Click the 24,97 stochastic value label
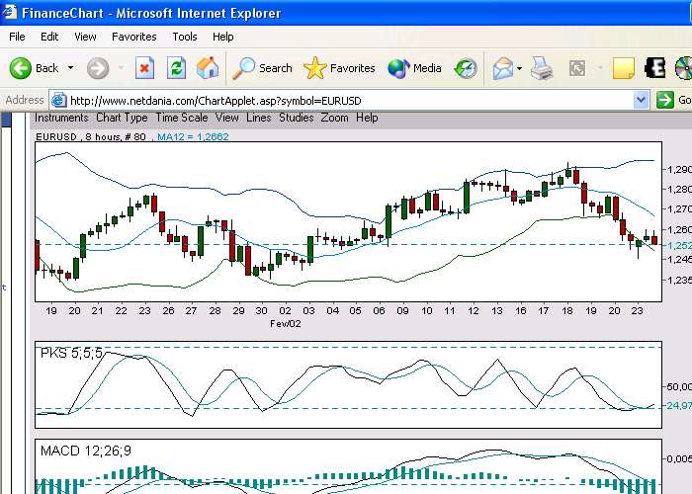Viewport: 692px width, 494px height. pos(679,405)
